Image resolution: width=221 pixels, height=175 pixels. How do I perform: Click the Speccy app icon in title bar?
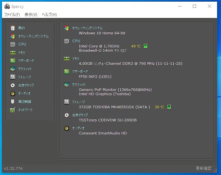7,7
